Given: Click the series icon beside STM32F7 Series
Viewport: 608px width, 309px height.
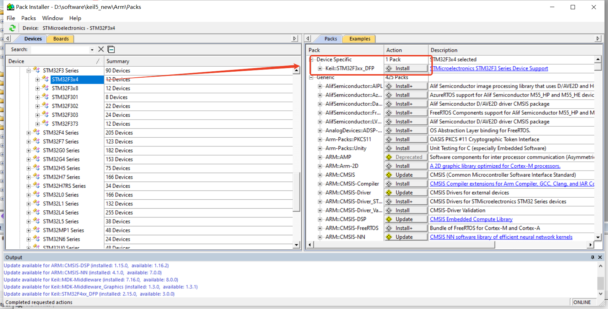Looking at the screenshot, I should 37,141.
